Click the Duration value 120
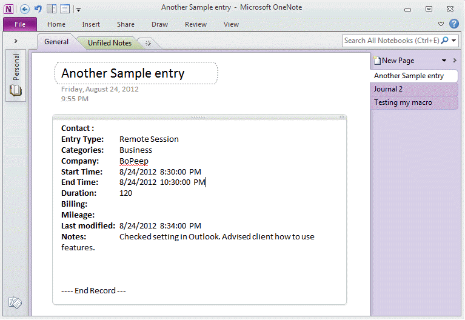465x320 pixels. click(125, 193)
